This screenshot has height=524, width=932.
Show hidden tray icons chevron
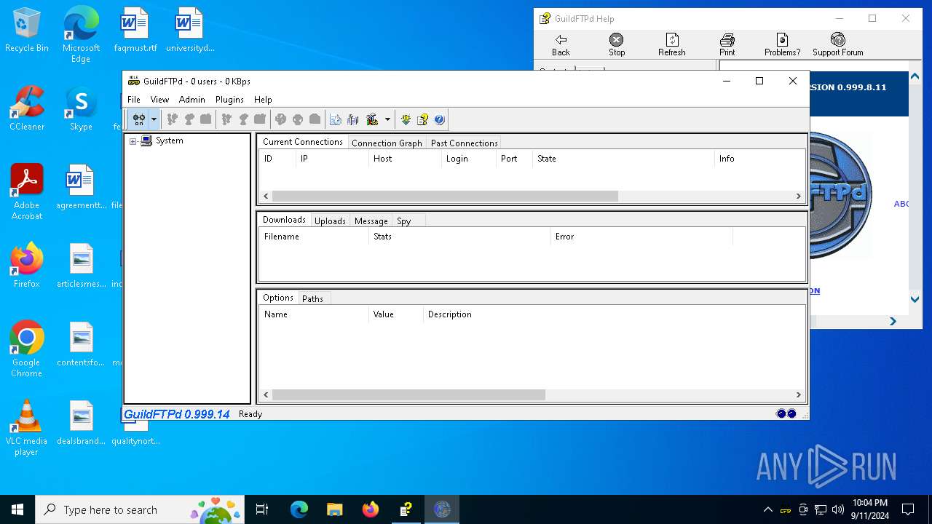767,509
